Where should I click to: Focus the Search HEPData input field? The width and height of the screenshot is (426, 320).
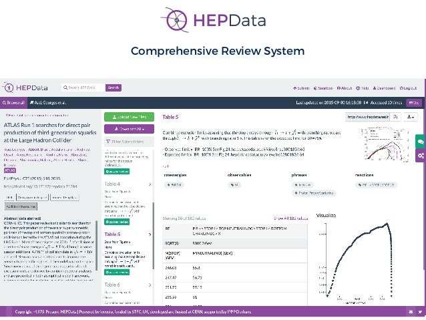pos(83,88)
